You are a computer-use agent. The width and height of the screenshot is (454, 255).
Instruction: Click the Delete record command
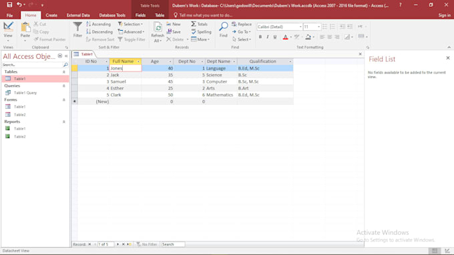point(176,39)
